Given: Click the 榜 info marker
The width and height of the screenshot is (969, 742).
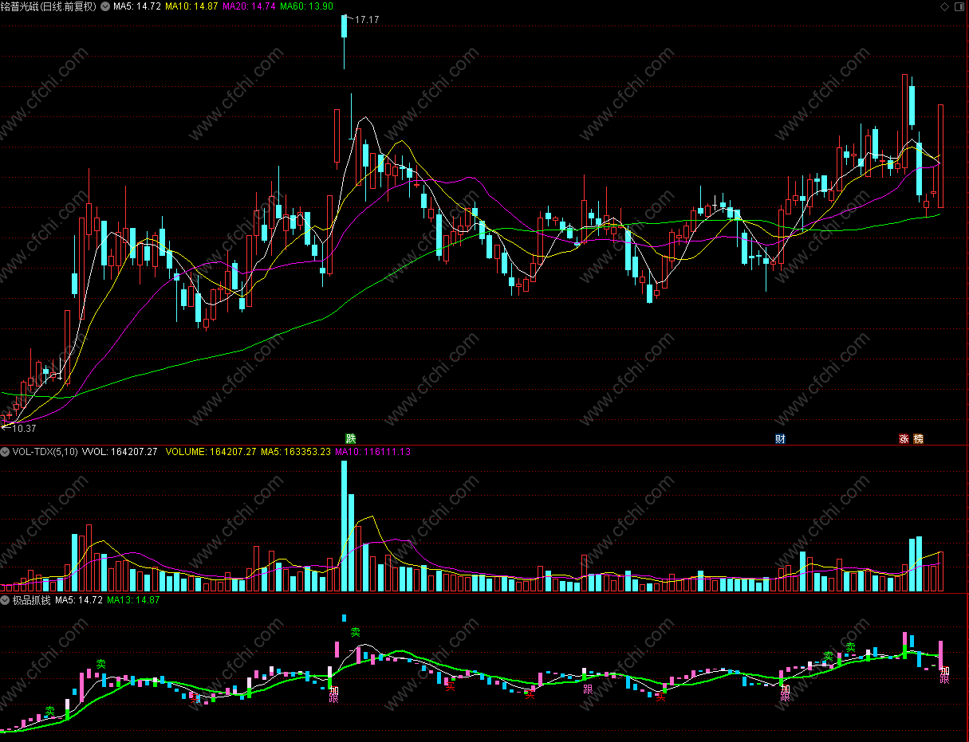Looking at the screenshot, I should [918, 439].
